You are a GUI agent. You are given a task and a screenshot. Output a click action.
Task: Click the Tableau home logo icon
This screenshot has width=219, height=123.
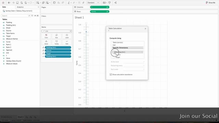[3, 3]
